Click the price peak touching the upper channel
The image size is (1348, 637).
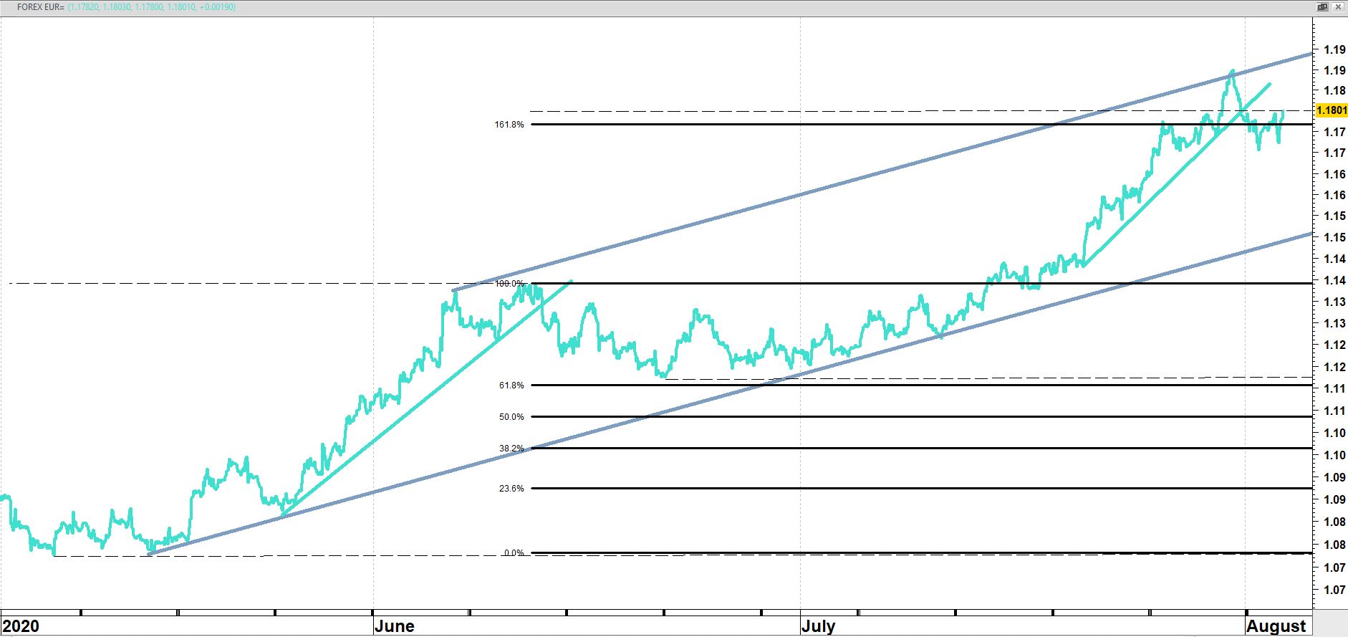coord(1231,71)
